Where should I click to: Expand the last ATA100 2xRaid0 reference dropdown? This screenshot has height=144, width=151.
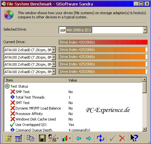(x=54, y=72)
